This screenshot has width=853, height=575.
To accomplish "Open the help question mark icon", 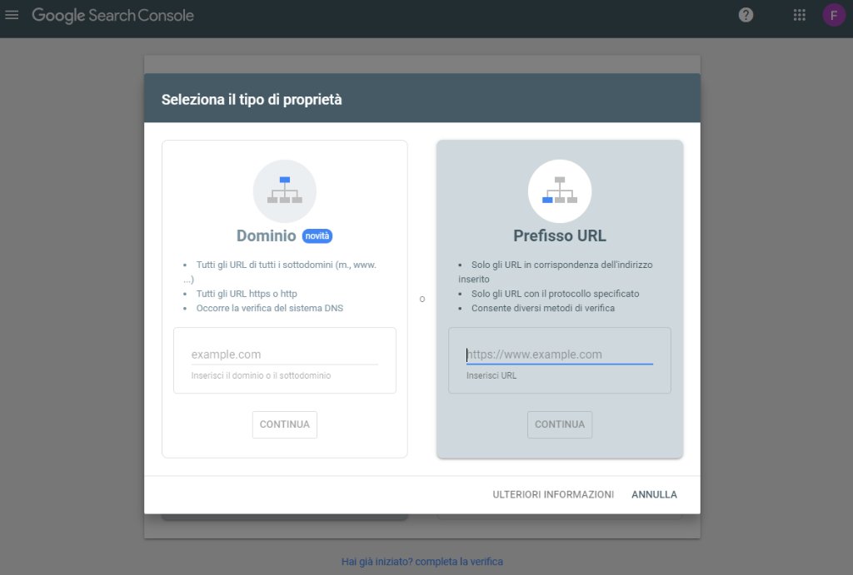I will coord(746,15).
